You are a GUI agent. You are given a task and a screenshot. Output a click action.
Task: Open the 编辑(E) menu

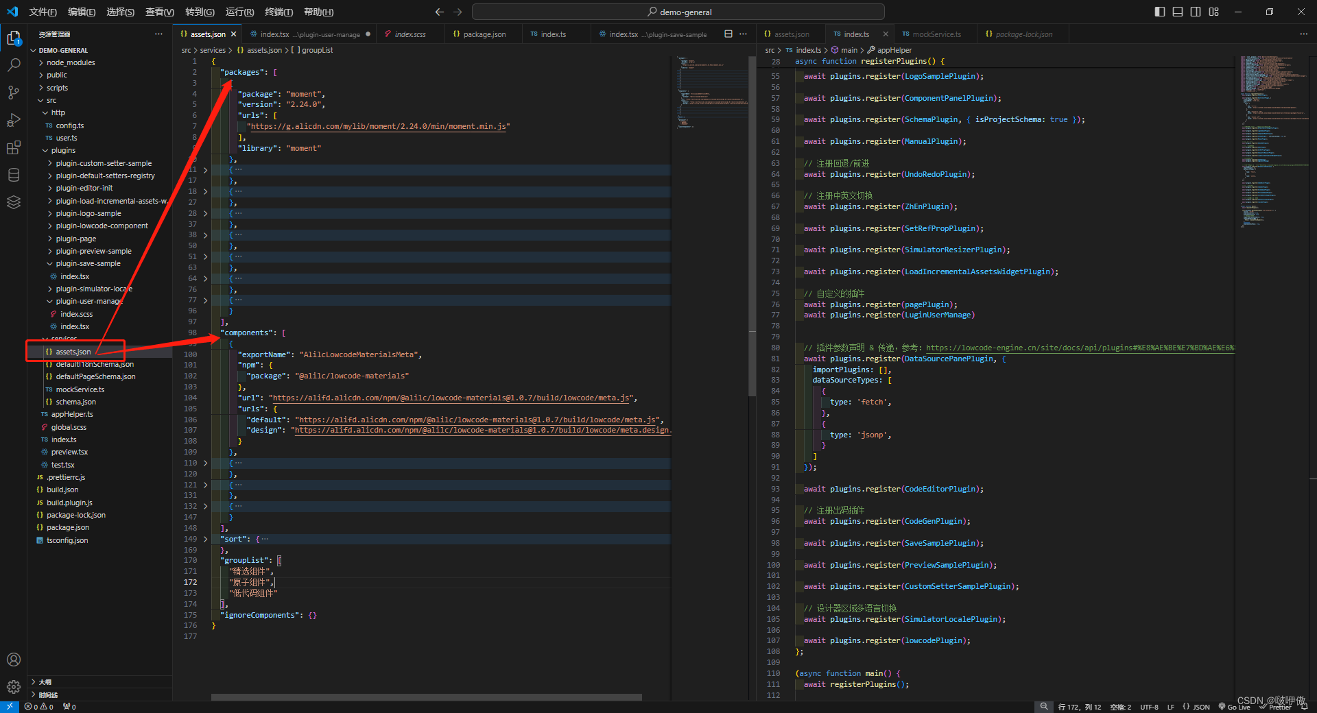coord(82,12)
